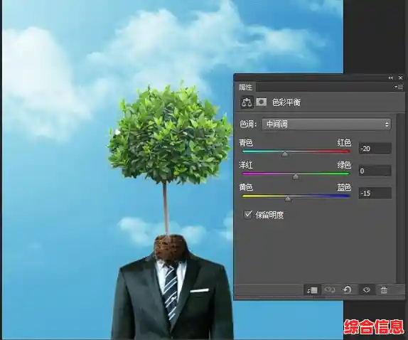Close the Properties panel
408x340 pixels.
point(400,78)
